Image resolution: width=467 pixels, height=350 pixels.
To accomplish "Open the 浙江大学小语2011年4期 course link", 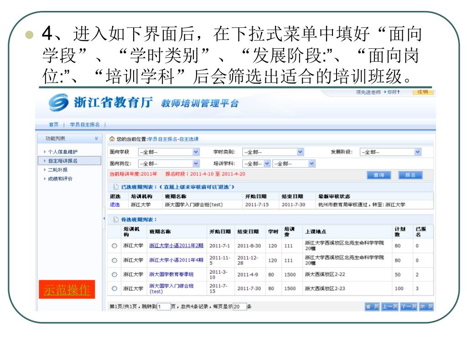I will point(176,260).
